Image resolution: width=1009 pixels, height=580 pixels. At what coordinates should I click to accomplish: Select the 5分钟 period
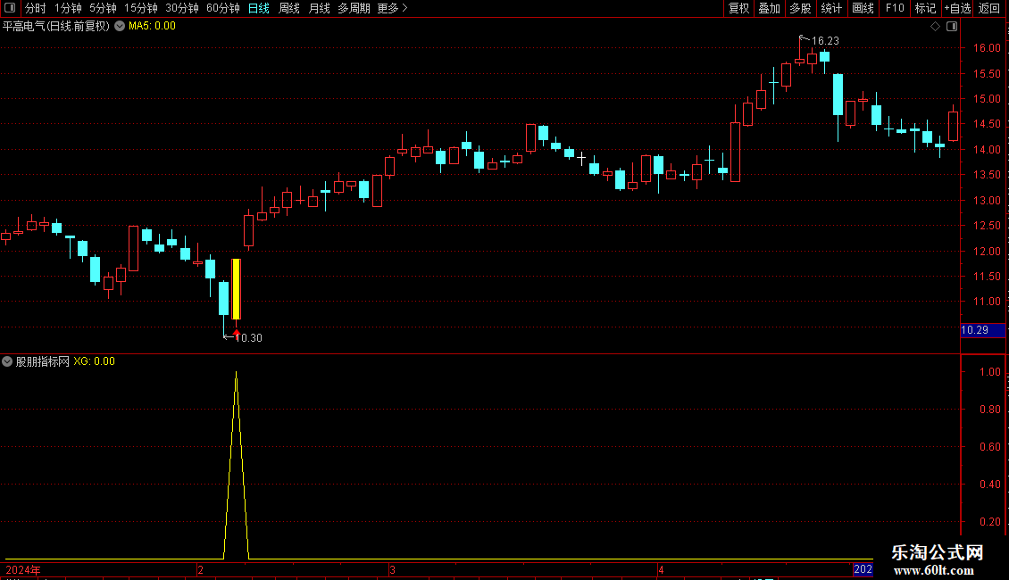pos(103,8)
